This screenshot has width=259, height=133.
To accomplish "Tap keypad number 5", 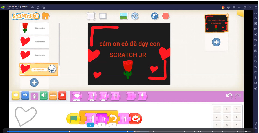I will point(227,117).
